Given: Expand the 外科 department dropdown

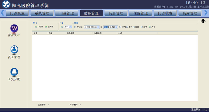Looking at the screenshot, I should click(x=71, y=27).
